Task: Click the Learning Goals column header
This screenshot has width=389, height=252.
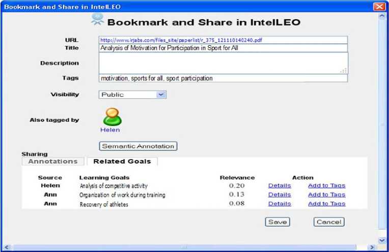Action: (104, 177)
